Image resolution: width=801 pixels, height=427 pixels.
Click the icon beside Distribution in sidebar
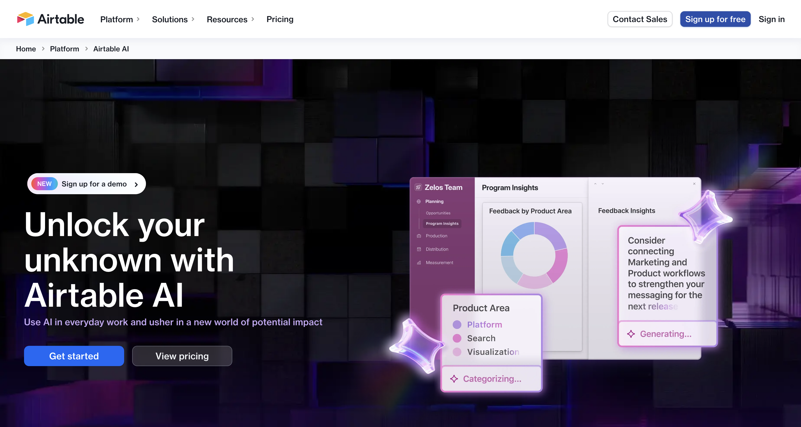pos(419,249)
